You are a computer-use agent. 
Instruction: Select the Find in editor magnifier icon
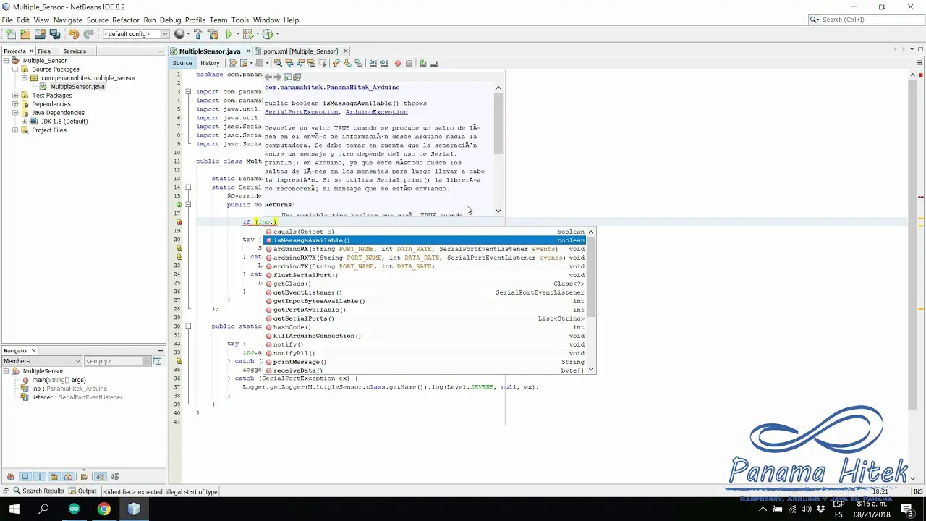tap(279, 63)
